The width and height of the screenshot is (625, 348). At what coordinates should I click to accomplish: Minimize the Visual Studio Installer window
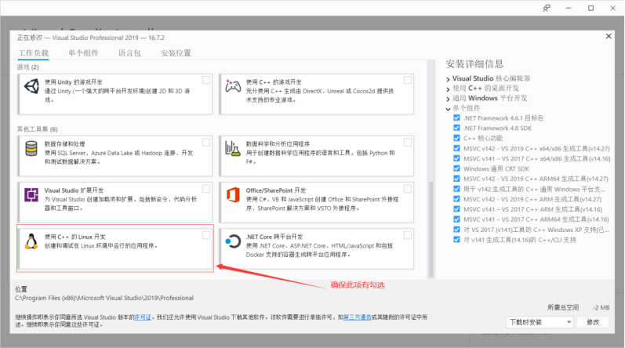pyautogui.click(x=569, y=8)
